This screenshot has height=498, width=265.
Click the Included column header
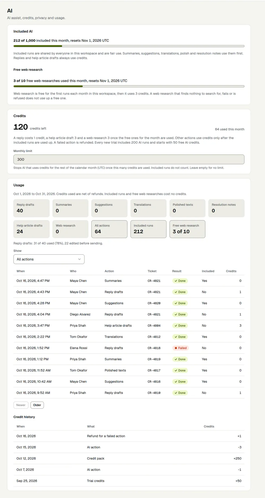click(208, 271)
